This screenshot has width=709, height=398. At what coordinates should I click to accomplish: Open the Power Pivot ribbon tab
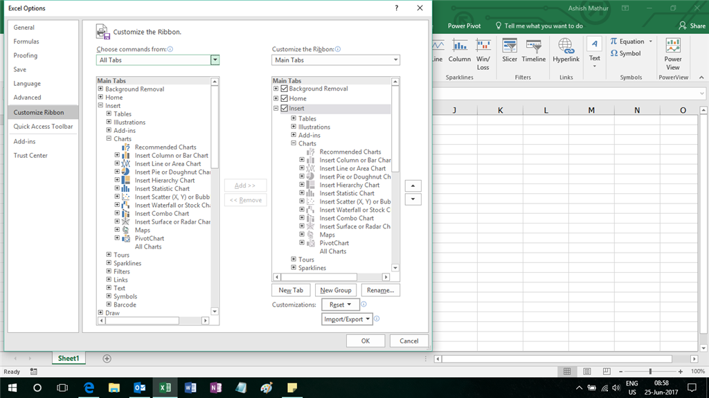click(x=465, y=26)
